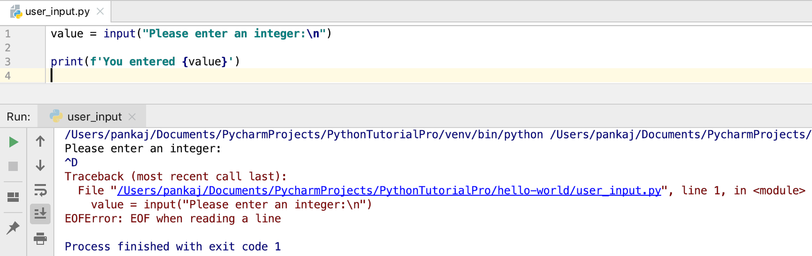This screenshot has height=256, width=812.
Task: Click line number 3 in the gutter
Action: pos(8,62)
